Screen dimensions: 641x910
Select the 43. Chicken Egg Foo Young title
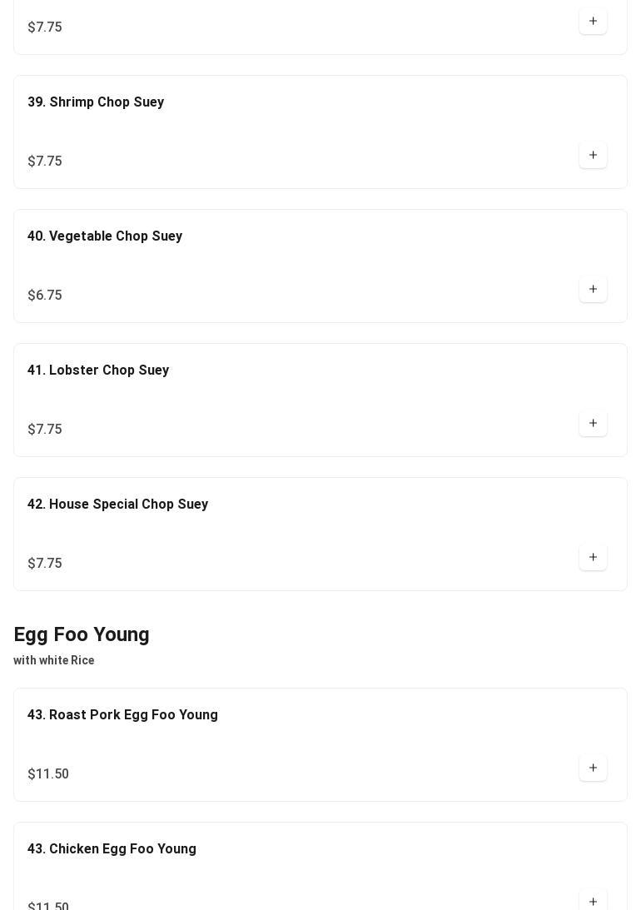pos(112,849)
